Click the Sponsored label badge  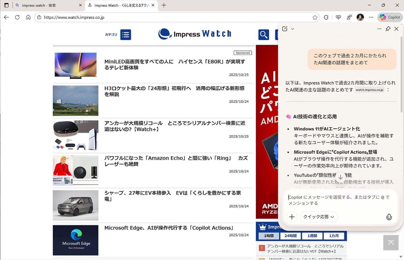[243, 53]
